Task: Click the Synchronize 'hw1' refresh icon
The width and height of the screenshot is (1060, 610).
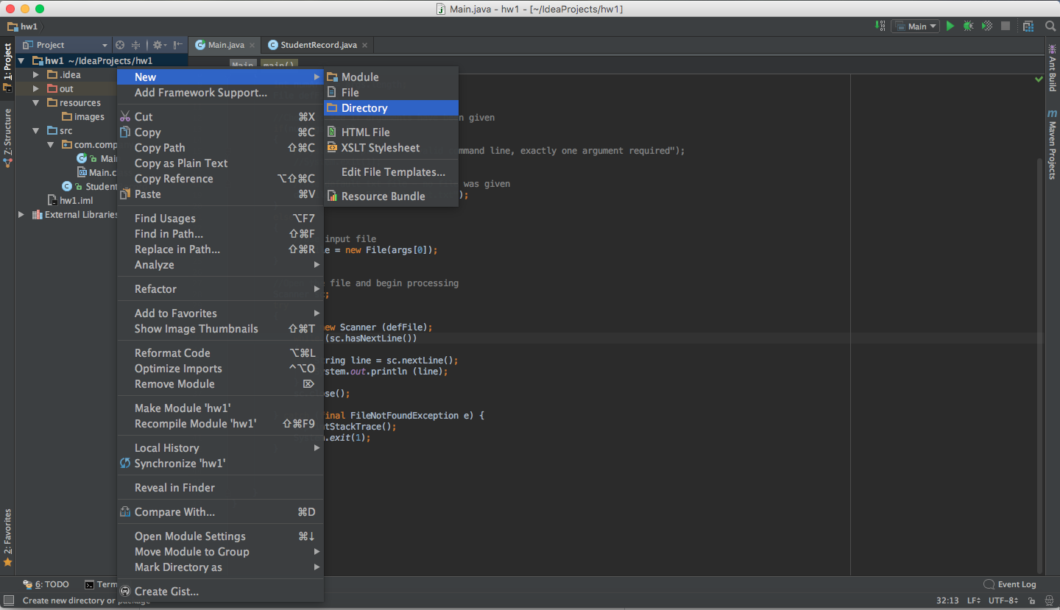Action: click(125, 464)
